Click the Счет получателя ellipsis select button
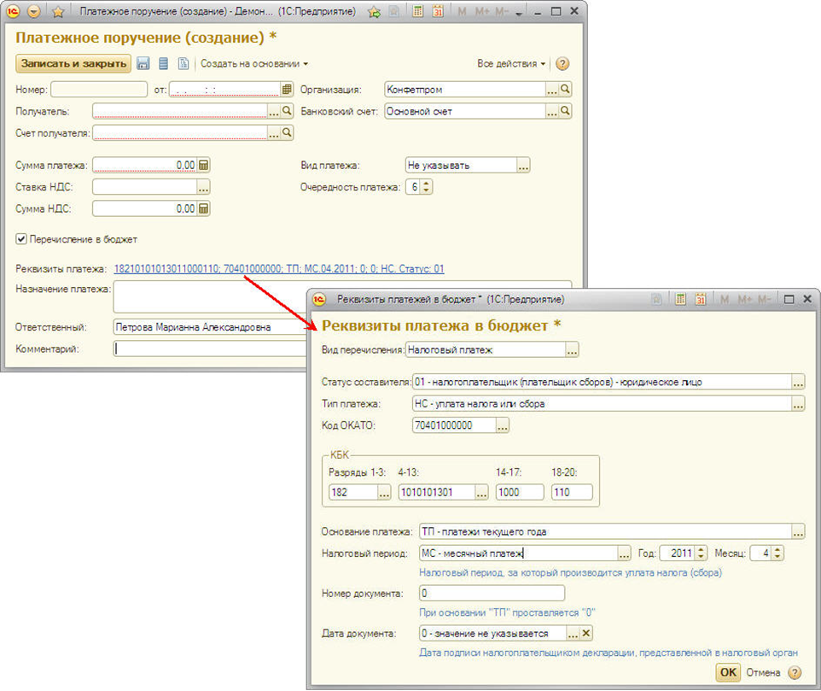Screen dimensions: 821x691 tap(273, 133)
